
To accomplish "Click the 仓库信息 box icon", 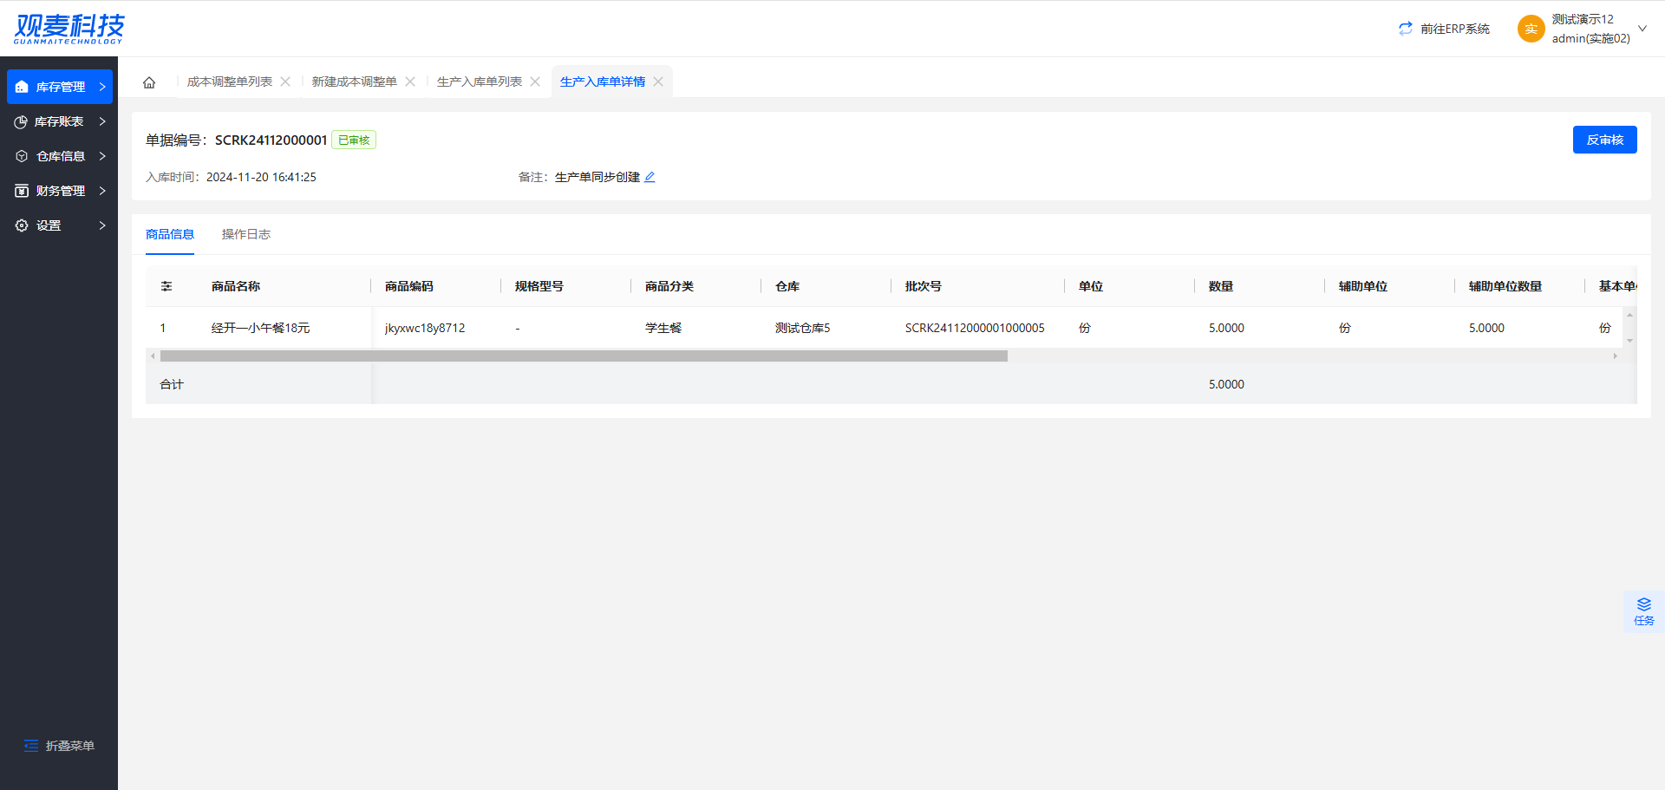I will coord(22,156).
